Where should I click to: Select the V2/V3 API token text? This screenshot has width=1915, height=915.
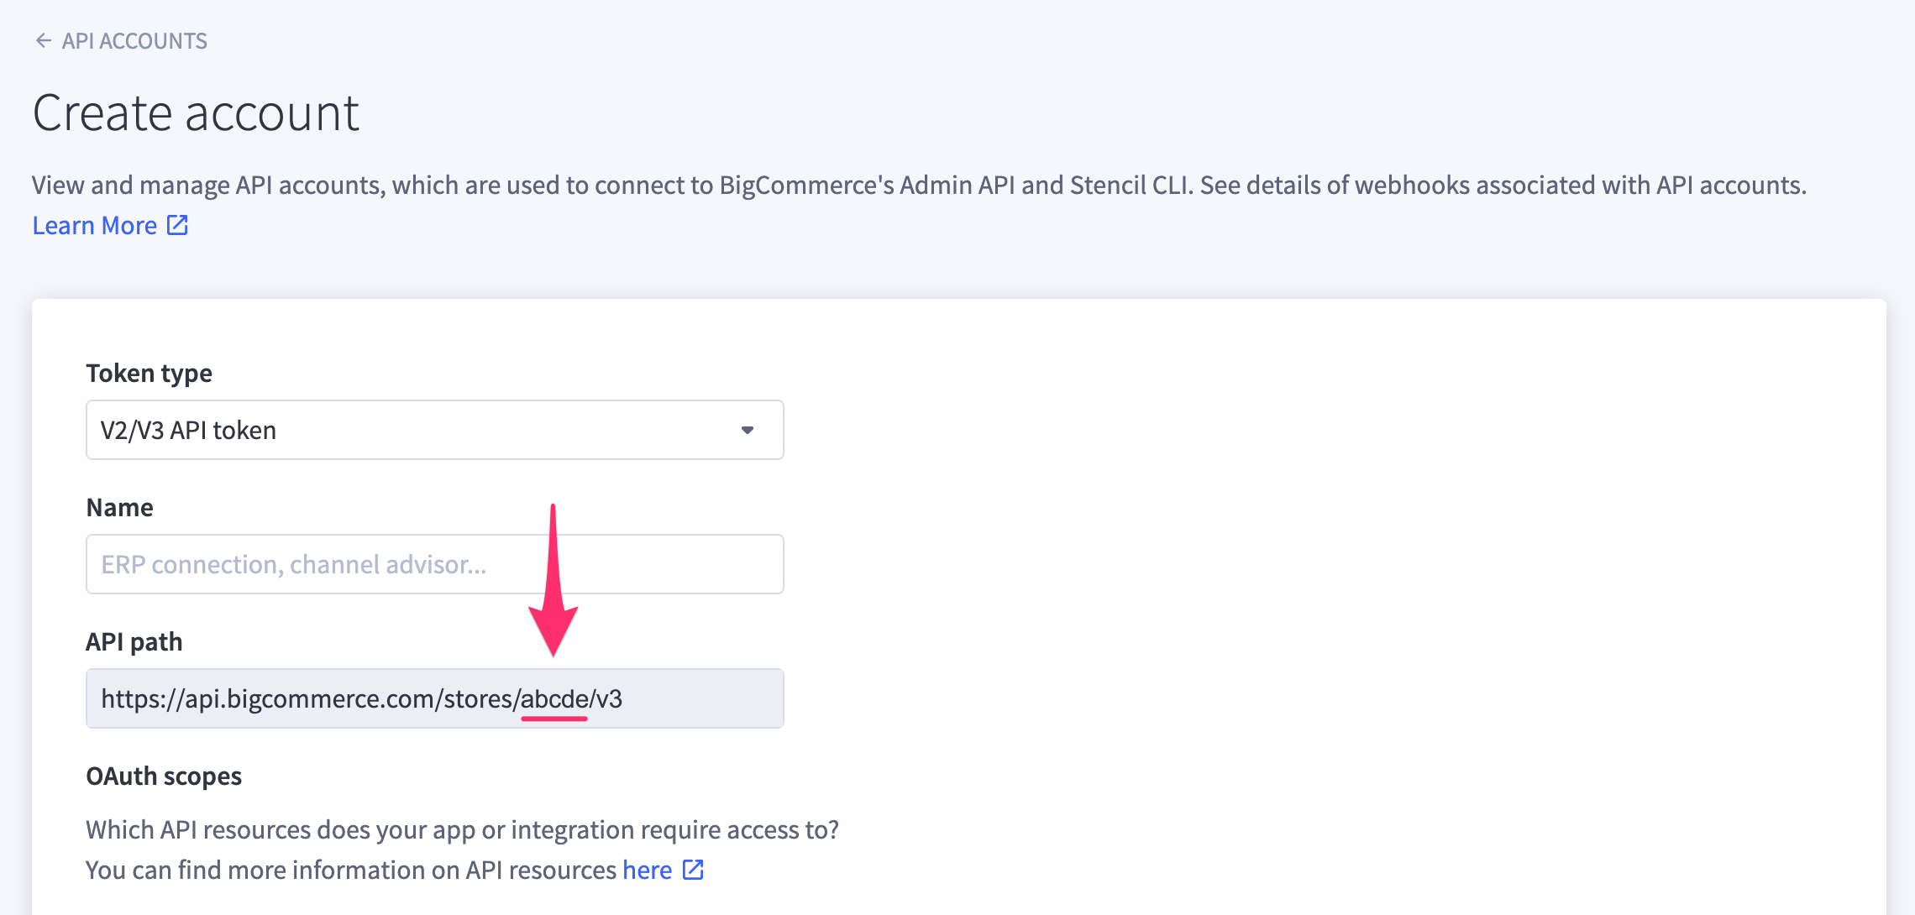pyautogui.click(x=188, y=431)
